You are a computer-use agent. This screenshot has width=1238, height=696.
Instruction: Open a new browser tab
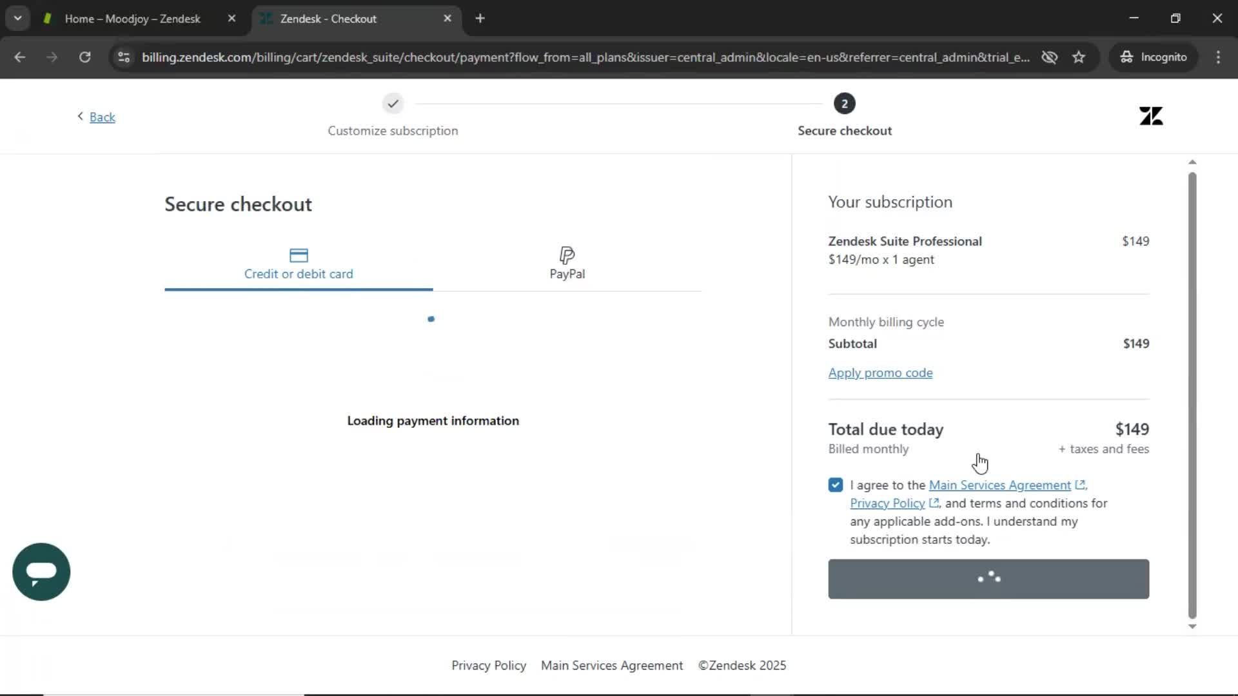pos(480,19)
